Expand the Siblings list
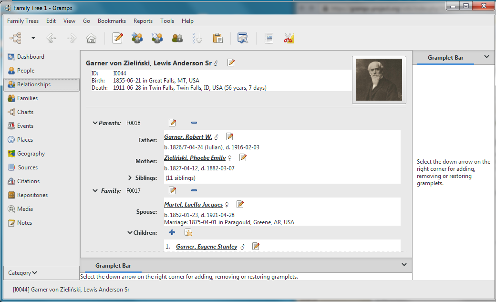496x302 pixels. (x=130, y=178)
